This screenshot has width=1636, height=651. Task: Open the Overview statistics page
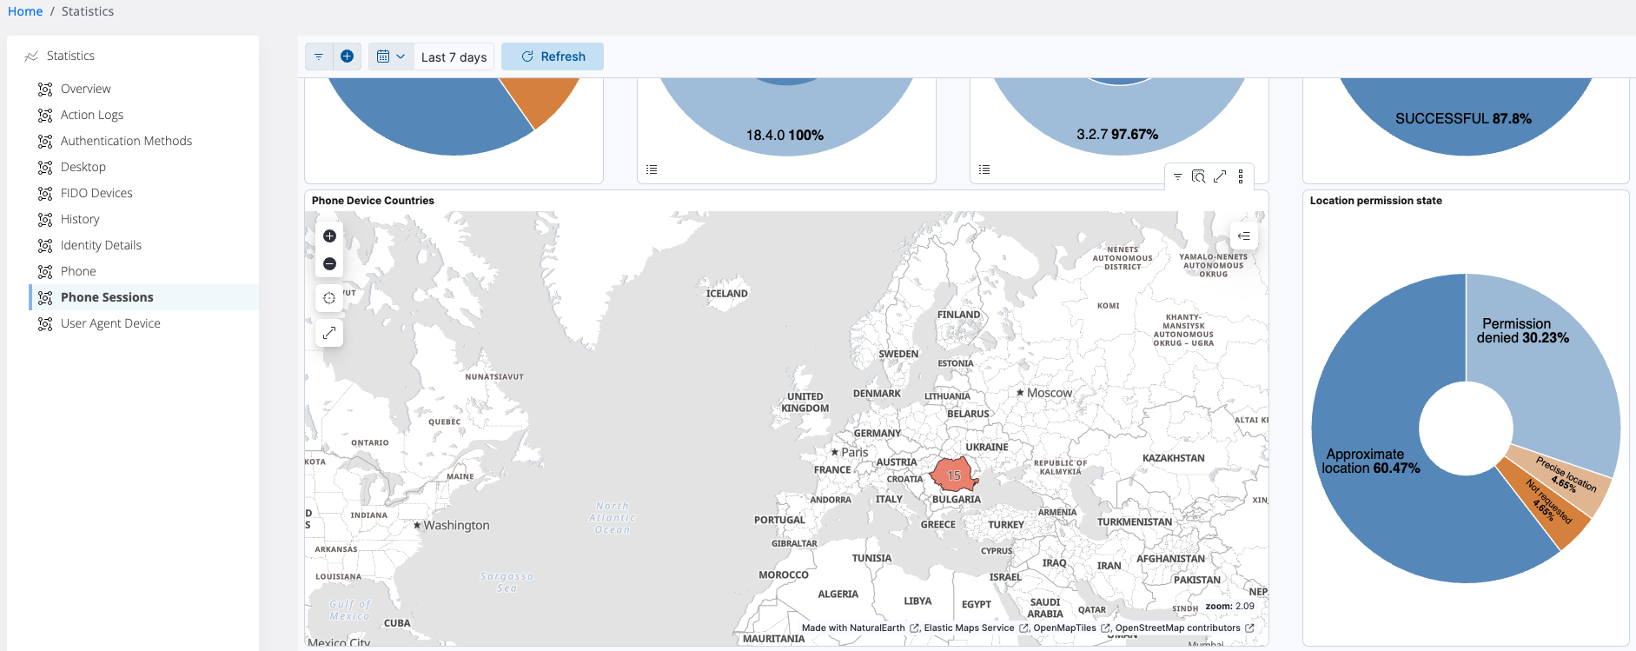pos(85,89)
